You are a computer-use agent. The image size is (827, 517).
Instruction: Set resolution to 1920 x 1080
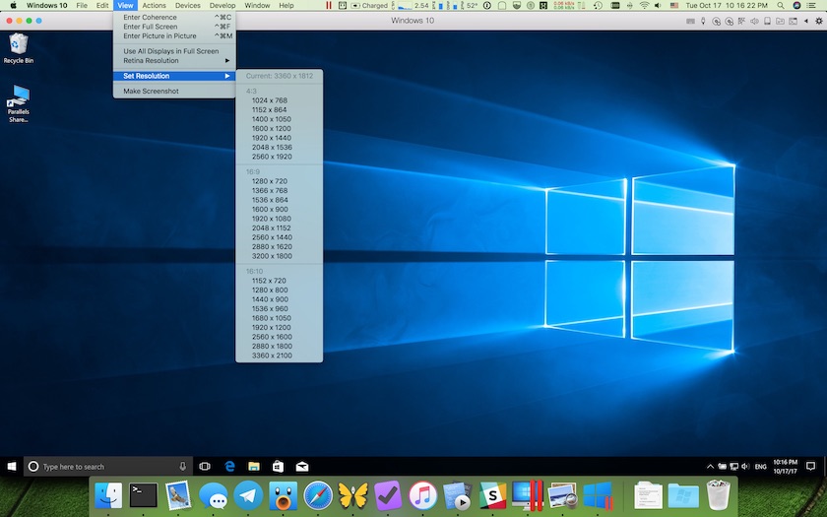(279, 219)
